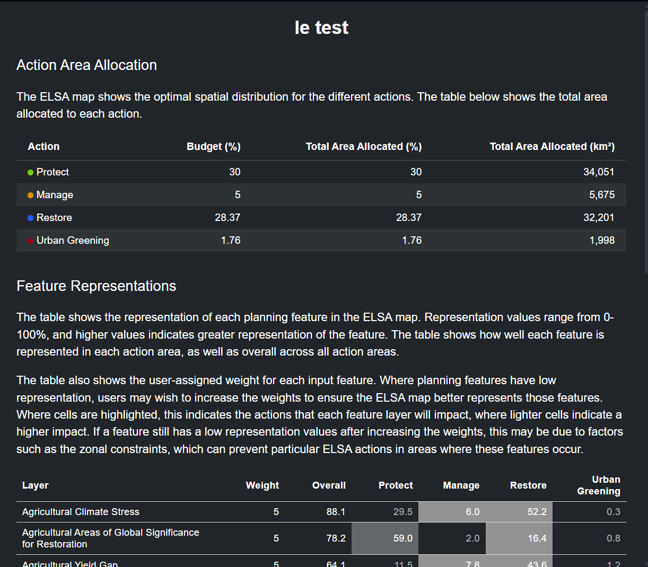Click the Budget (%) column header

[213, 147]
